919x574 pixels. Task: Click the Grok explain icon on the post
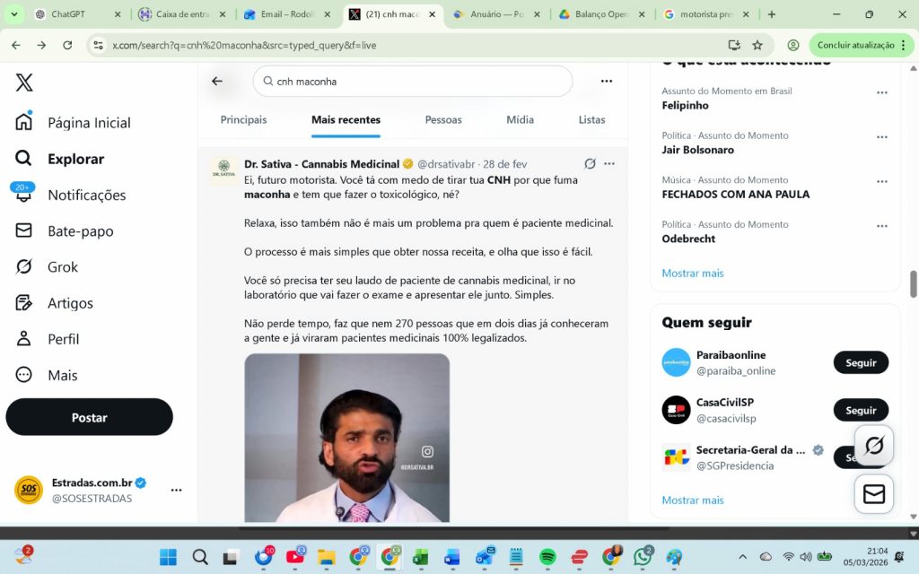point(590,163)
